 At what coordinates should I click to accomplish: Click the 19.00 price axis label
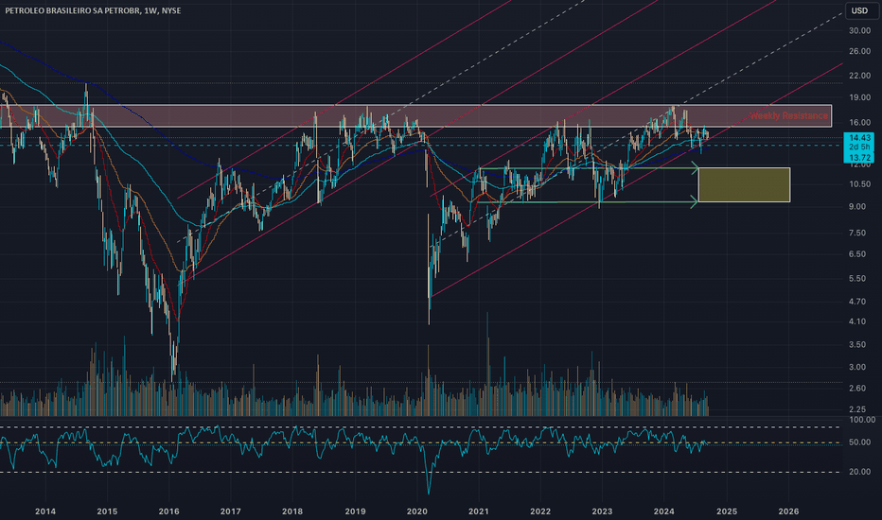859,97
